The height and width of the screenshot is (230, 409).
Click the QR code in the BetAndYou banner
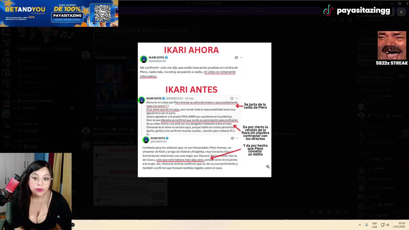pyautogui.click(x=103, y=13)
